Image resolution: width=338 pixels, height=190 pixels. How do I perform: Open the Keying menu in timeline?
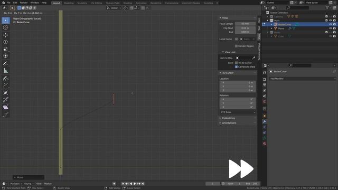[x=29, y=184]
